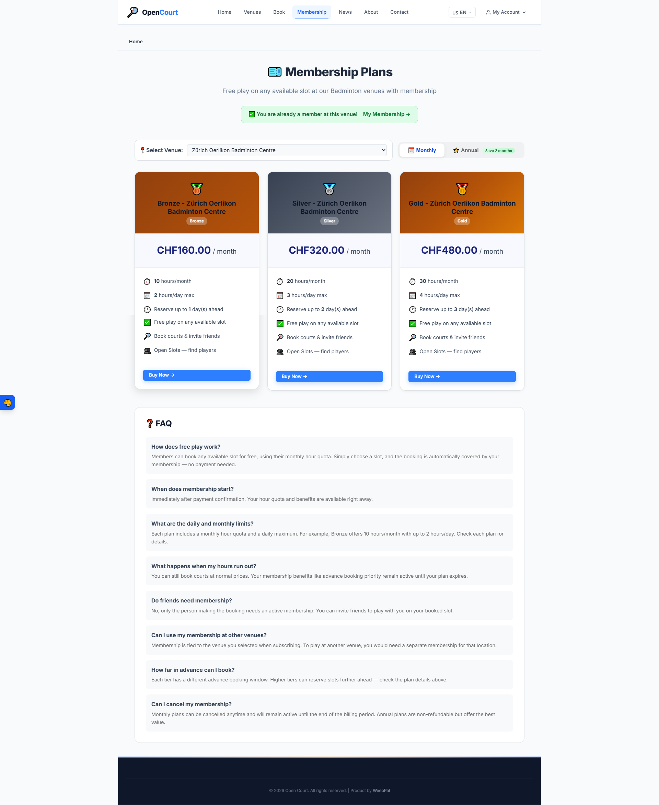This screenshot has height=805, width=659.
Task: Switch billing to Monthly
Action: (x=422, y=150)
